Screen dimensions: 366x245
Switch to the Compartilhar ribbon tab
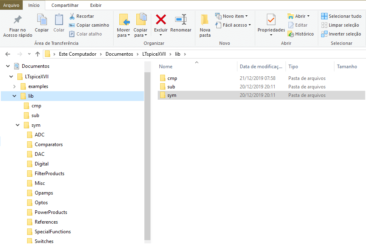point(65,5)
